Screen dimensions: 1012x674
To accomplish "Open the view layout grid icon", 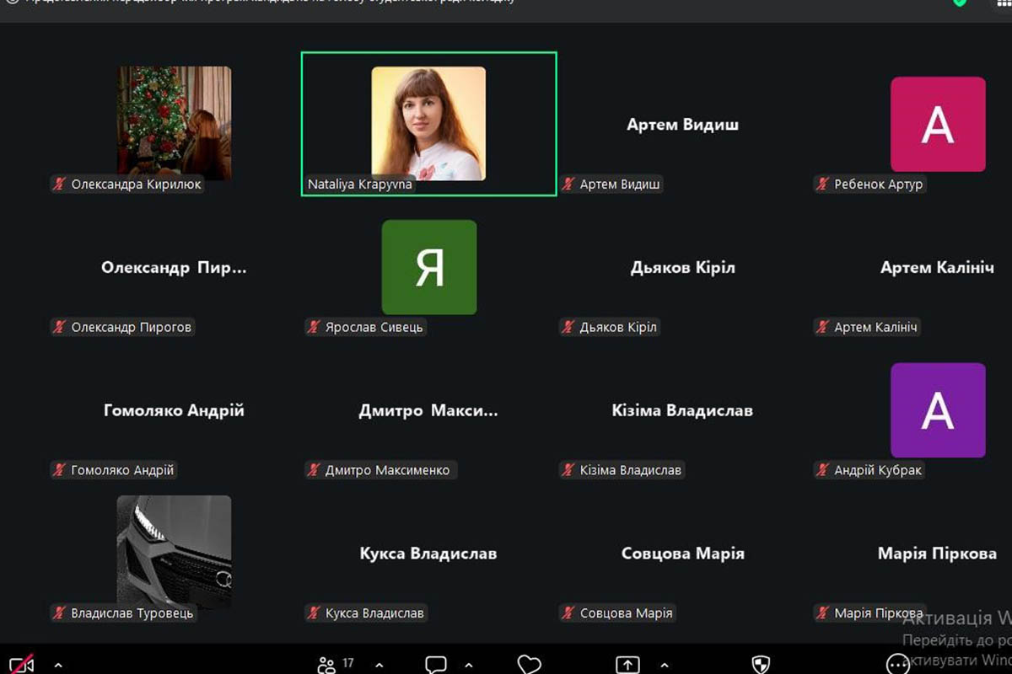I will pos(1001,3).
